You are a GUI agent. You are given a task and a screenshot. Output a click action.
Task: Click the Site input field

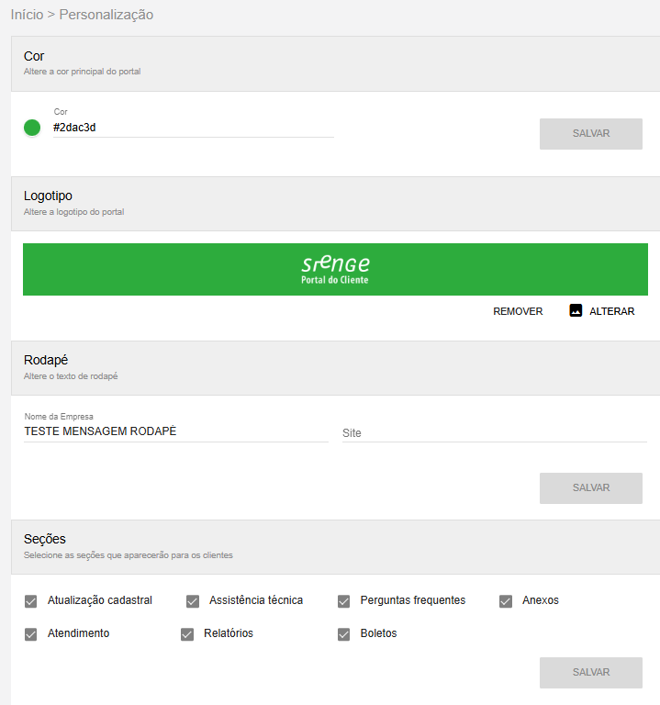pyautogui.click(x=495, y=433)
